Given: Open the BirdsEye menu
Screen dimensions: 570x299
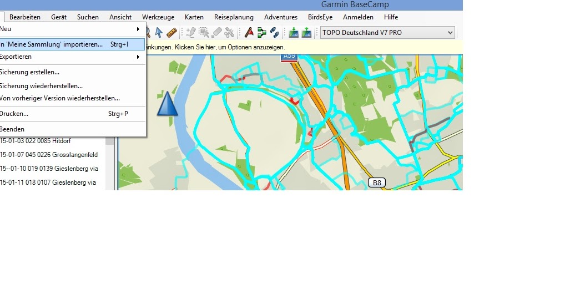Looking at the screenshot, I should pyautogui.click(x=320, y=17).
